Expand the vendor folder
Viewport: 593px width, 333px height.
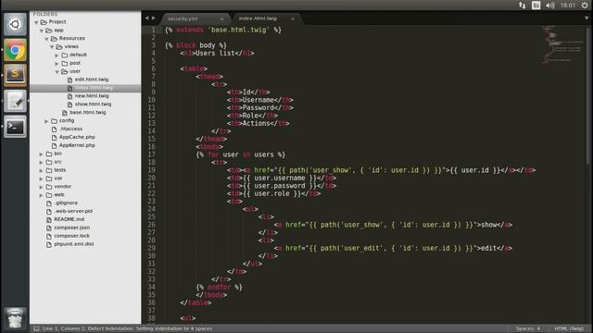pyautogui.click(x=41, y=187)
